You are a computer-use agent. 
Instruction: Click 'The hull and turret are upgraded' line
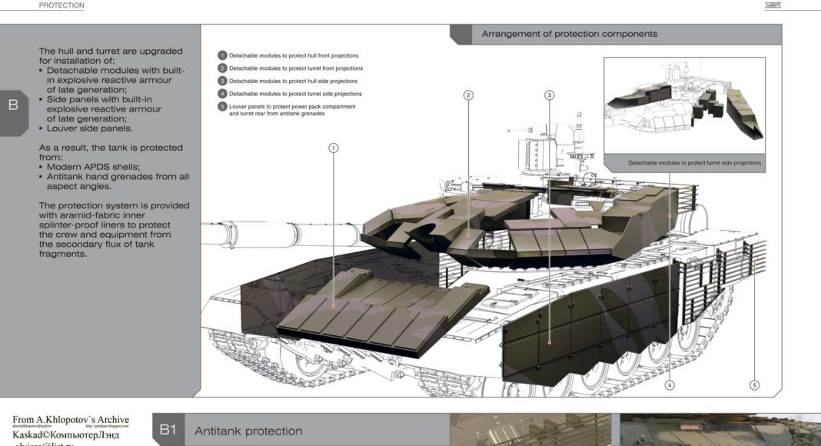(x=111, y=52)
